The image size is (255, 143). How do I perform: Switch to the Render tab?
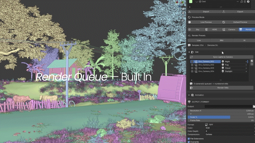[x=247, y=29]
